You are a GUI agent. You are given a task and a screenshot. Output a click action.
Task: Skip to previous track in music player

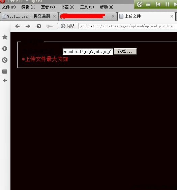pos(158,4)
